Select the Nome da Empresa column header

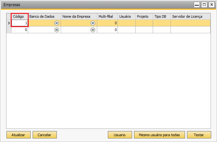coord(79,16)
